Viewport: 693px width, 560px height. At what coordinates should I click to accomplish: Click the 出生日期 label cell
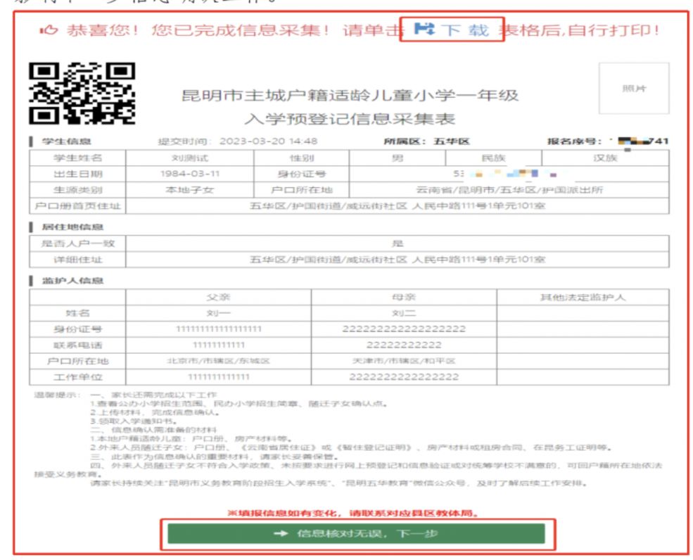[78, 174]
